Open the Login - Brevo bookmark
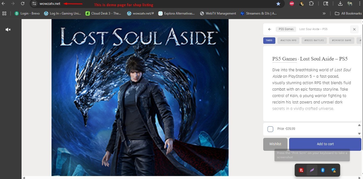This screenshot has width=363, height=179. point(27,13)
